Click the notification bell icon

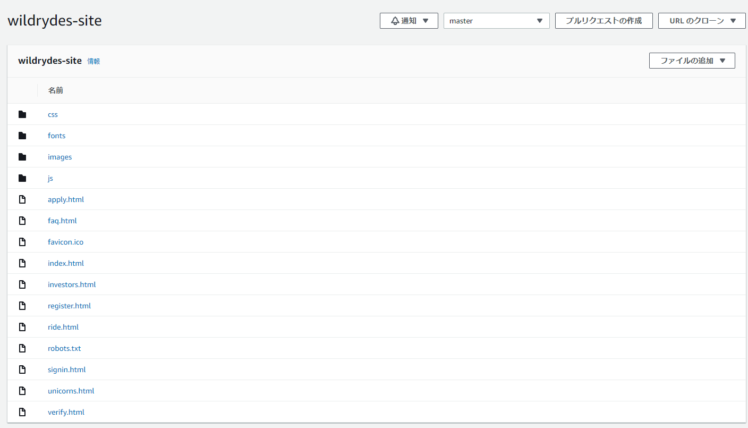tap(394, 20)
